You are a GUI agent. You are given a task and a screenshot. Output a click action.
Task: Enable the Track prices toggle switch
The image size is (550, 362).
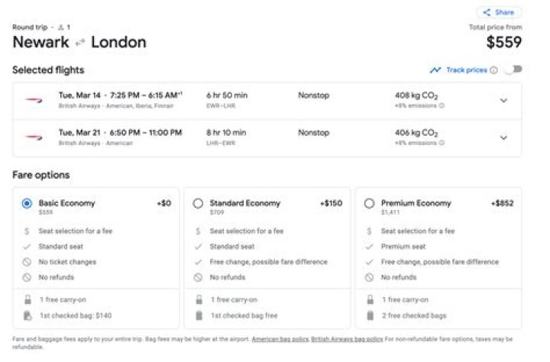tap(513, 69)
